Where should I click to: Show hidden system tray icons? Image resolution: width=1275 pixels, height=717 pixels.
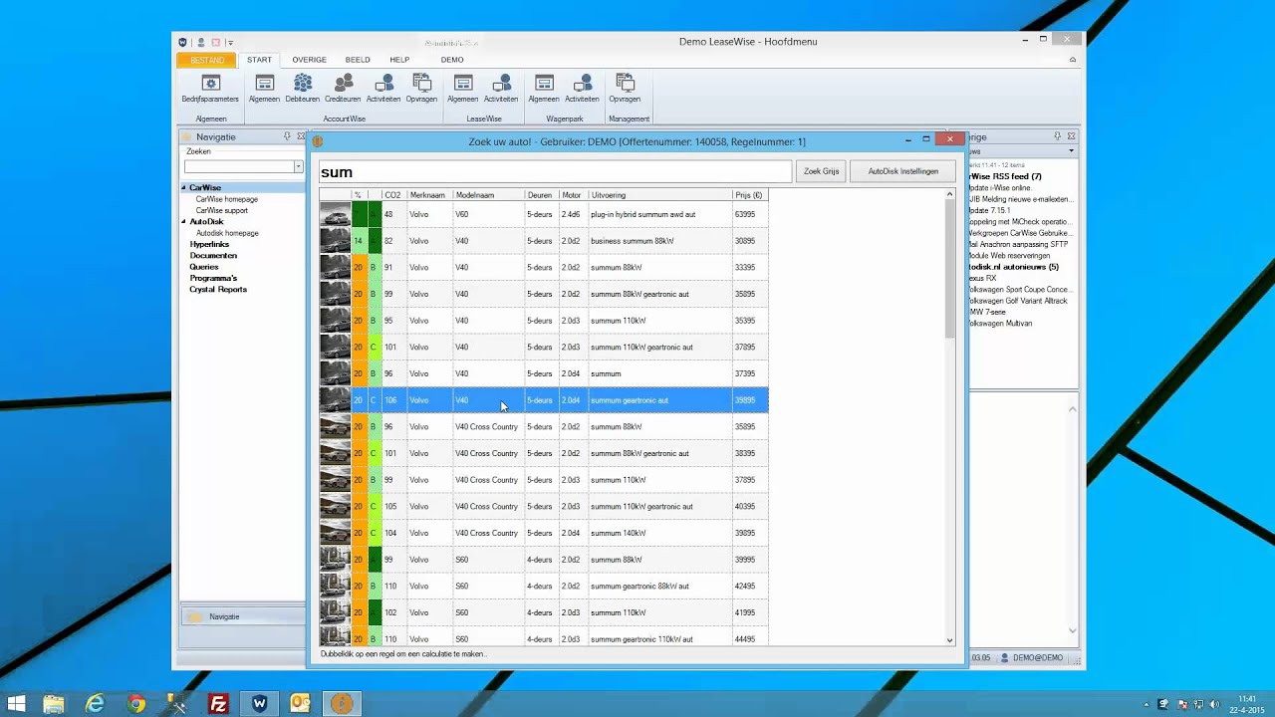pos(1146,704)
